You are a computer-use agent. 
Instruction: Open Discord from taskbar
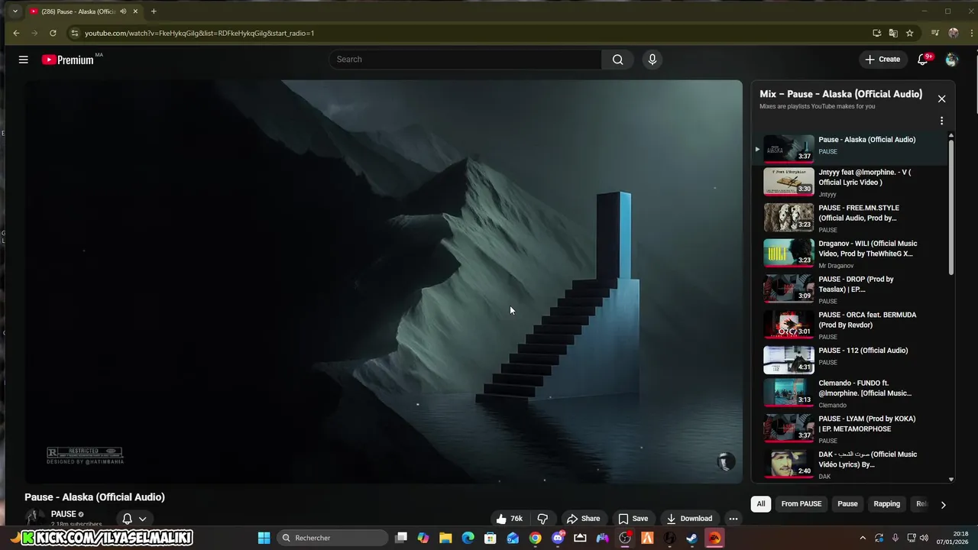pos(558,538)
